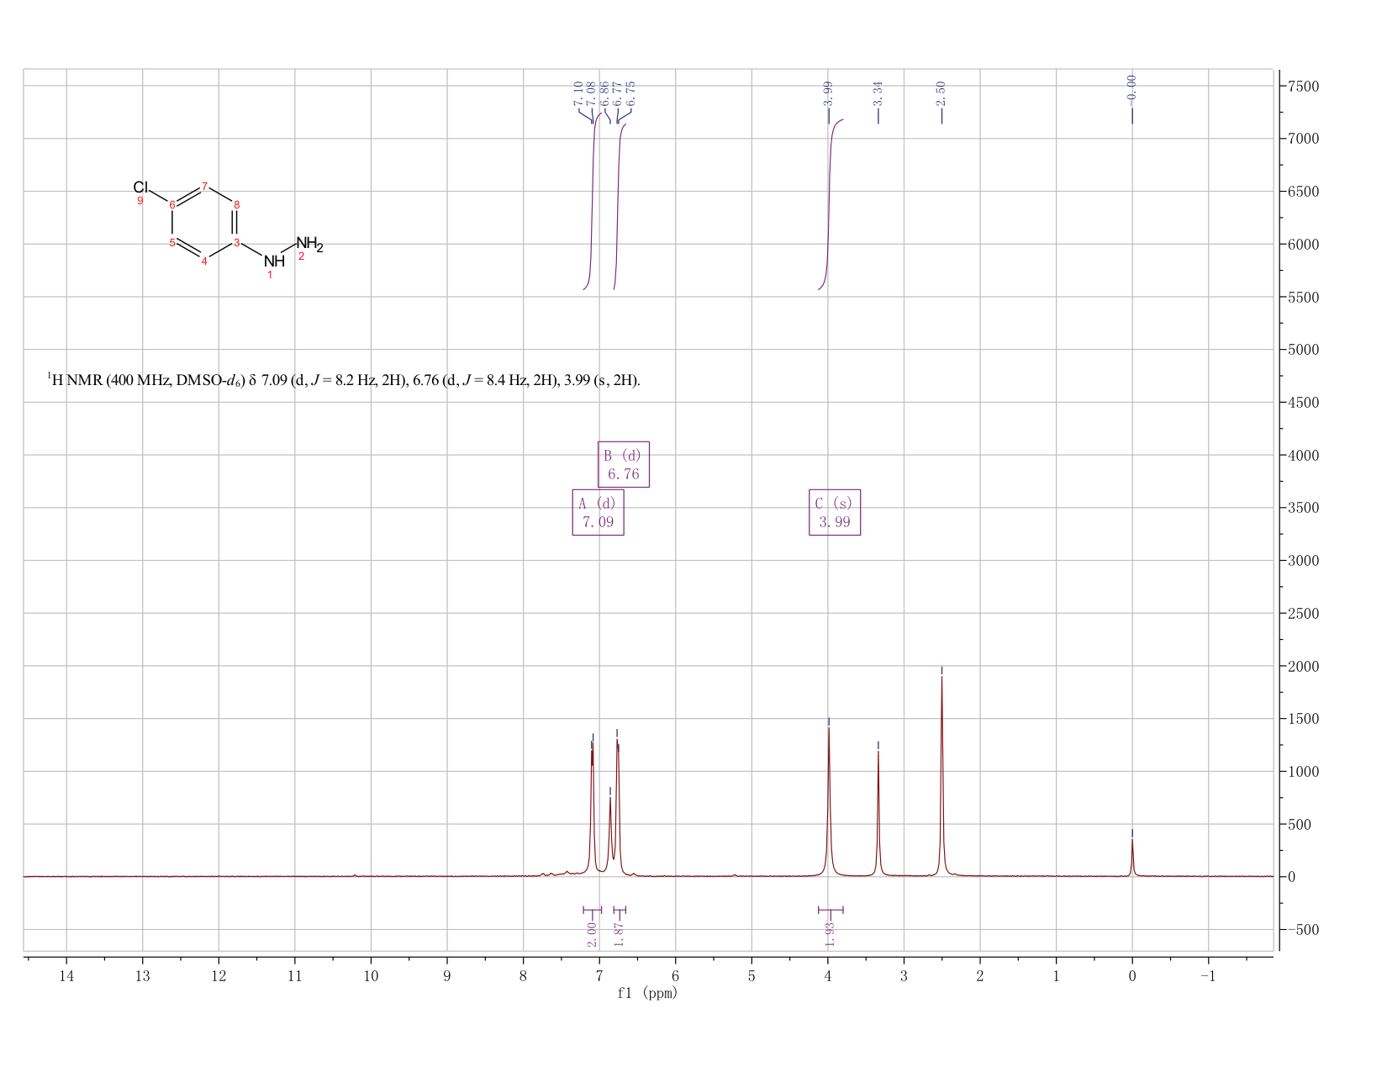Click the 6.75 peak label at top
1387x1072 pixels.
coord(630,93)
